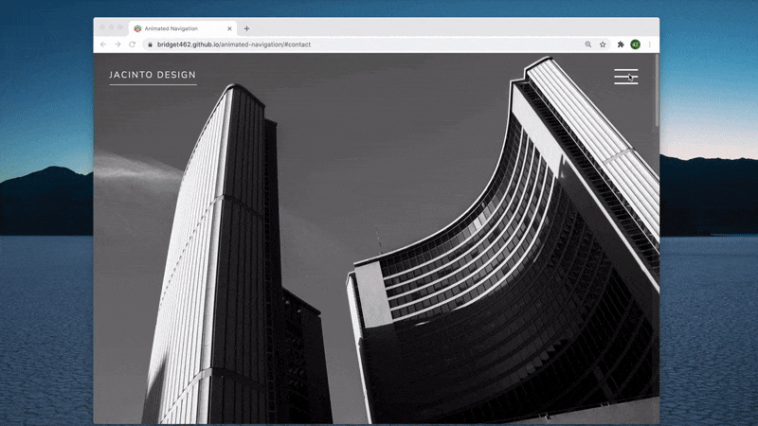Open the zoom magnifier icon
The image size is (758, 426).
pyautogui.click(x=588, y=44)
